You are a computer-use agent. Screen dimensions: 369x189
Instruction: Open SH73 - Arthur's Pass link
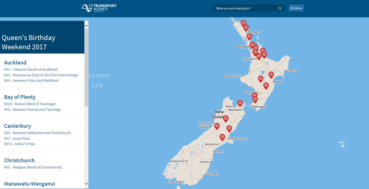pos(19,144)
